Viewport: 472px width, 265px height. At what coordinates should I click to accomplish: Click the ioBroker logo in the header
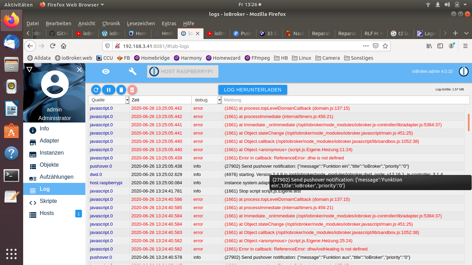click(463, 71)
